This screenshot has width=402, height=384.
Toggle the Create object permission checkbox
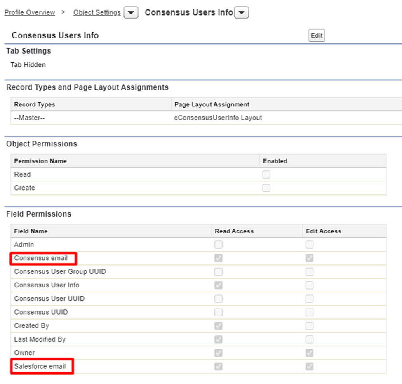[x=266, y=188]
